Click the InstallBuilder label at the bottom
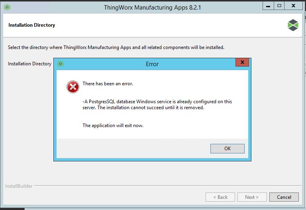The width and height of the screenshot is (306, 210). (x=19, y=186)
